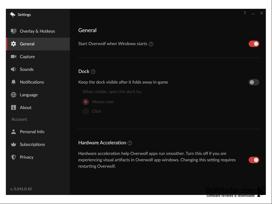Open Personal Info account page
Viewport: 272px width, 204px height.
pyautogui.click(x=38, y=132)
